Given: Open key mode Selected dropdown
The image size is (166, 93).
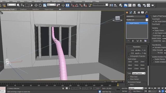Looking at the screenshot, I should coord(136,88).
